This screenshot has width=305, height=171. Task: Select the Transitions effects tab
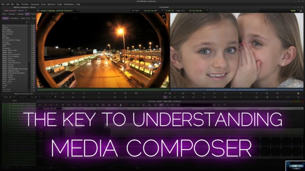14,18
